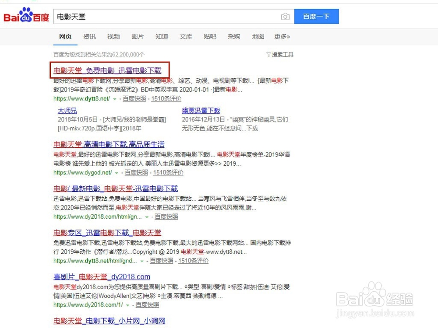Expand dropdown arrow next to dy2018.com/1/ URL
Viewport: 438px width, 328px height.
pyautogui.click(x=127, y=305)
